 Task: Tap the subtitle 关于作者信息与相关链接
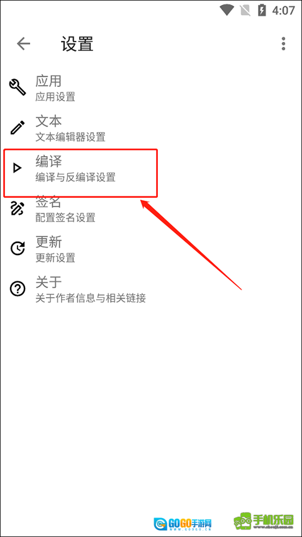(91, 298)
